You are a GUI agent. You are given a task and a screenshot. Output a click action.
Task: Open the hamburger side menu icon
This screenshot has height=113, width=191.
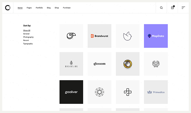pyautogui.click(x=183, y=8)
